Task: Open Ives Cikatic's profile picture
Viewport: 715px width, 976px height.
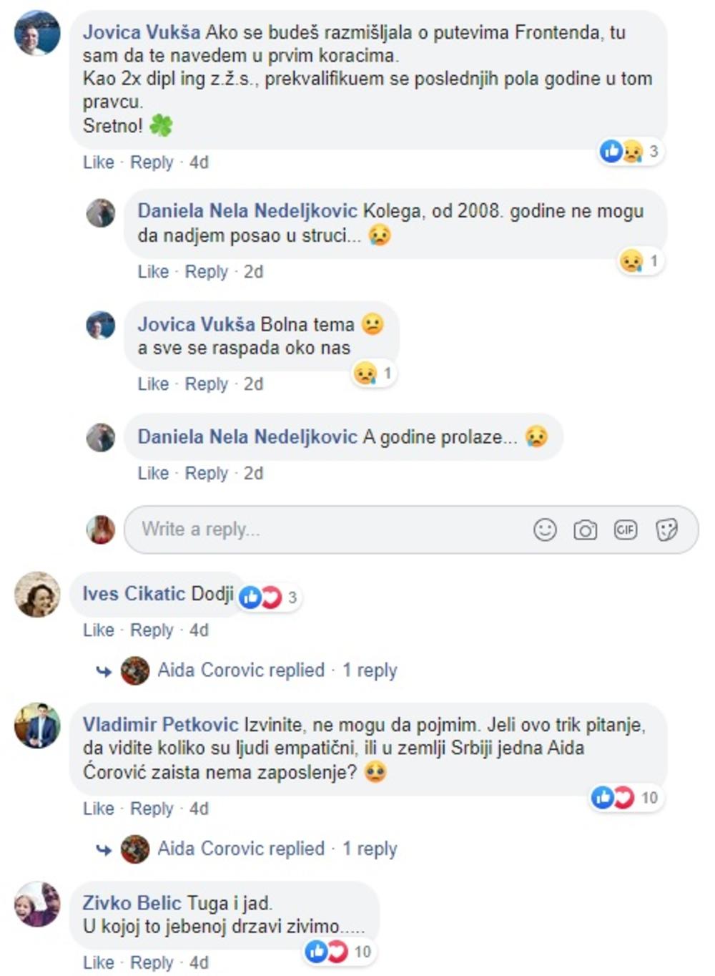Action: [x=38, y=594]
